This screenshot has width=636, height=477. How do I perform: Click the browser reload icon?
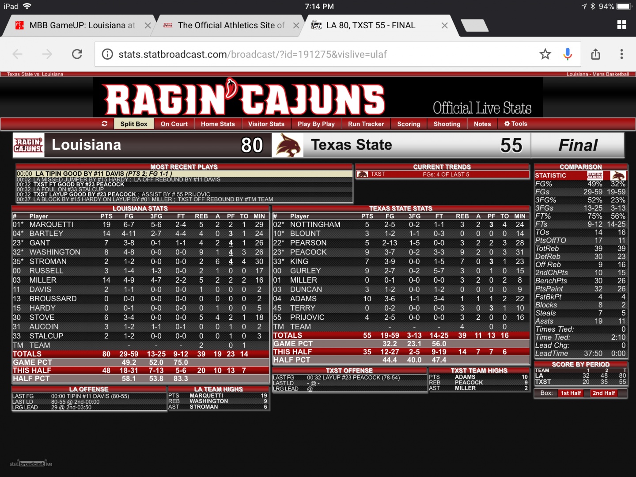(77, 54)
